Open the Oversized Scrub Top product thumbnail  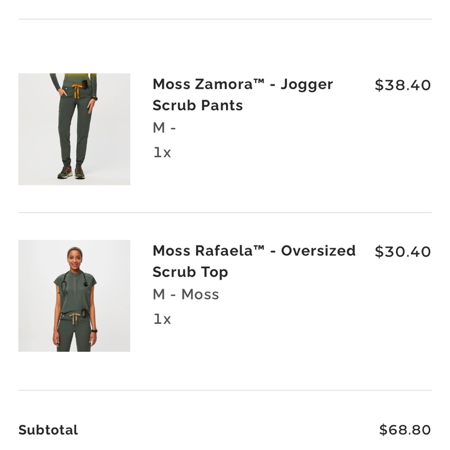[x=74, y=296]
